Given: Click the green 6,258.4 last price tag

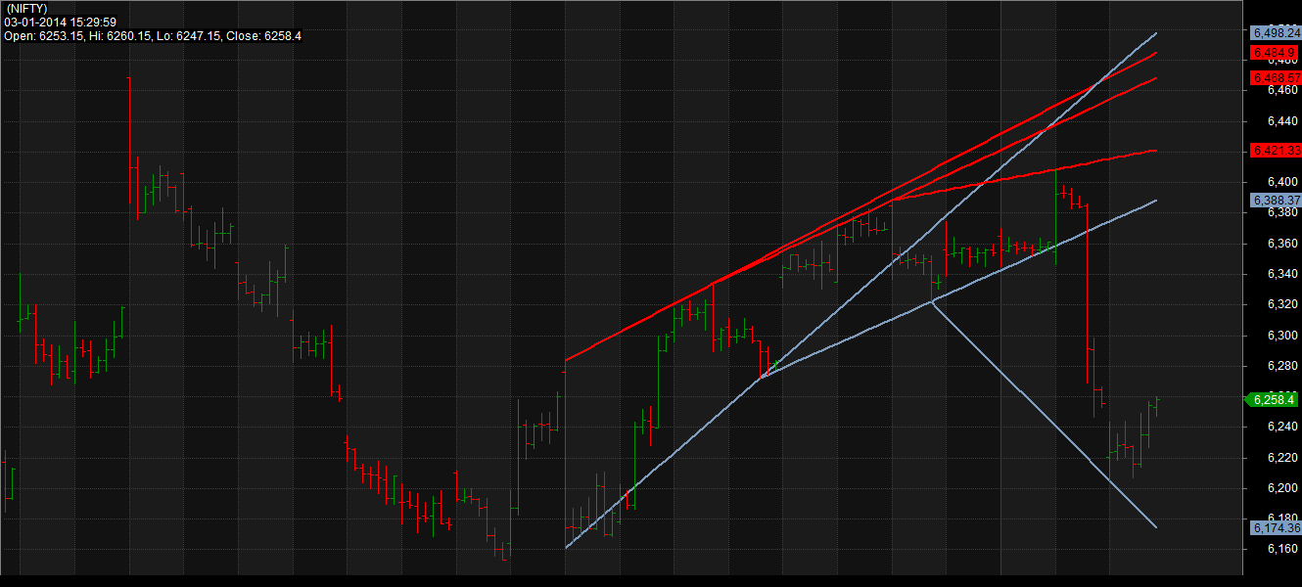Looking at the screenshot, I should pos(1273,399).
